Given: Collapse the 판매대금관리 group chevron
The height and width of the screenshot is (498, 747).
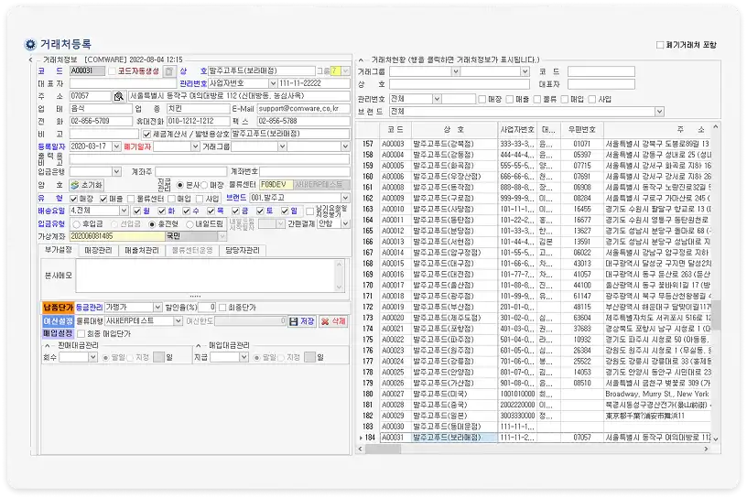Looking at the screenshot, I should 48,345.
